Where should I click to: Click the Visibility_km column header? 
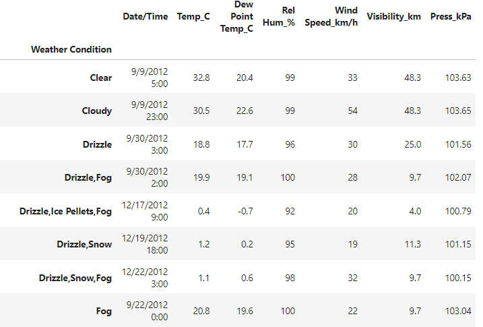[x=393, y=16]
